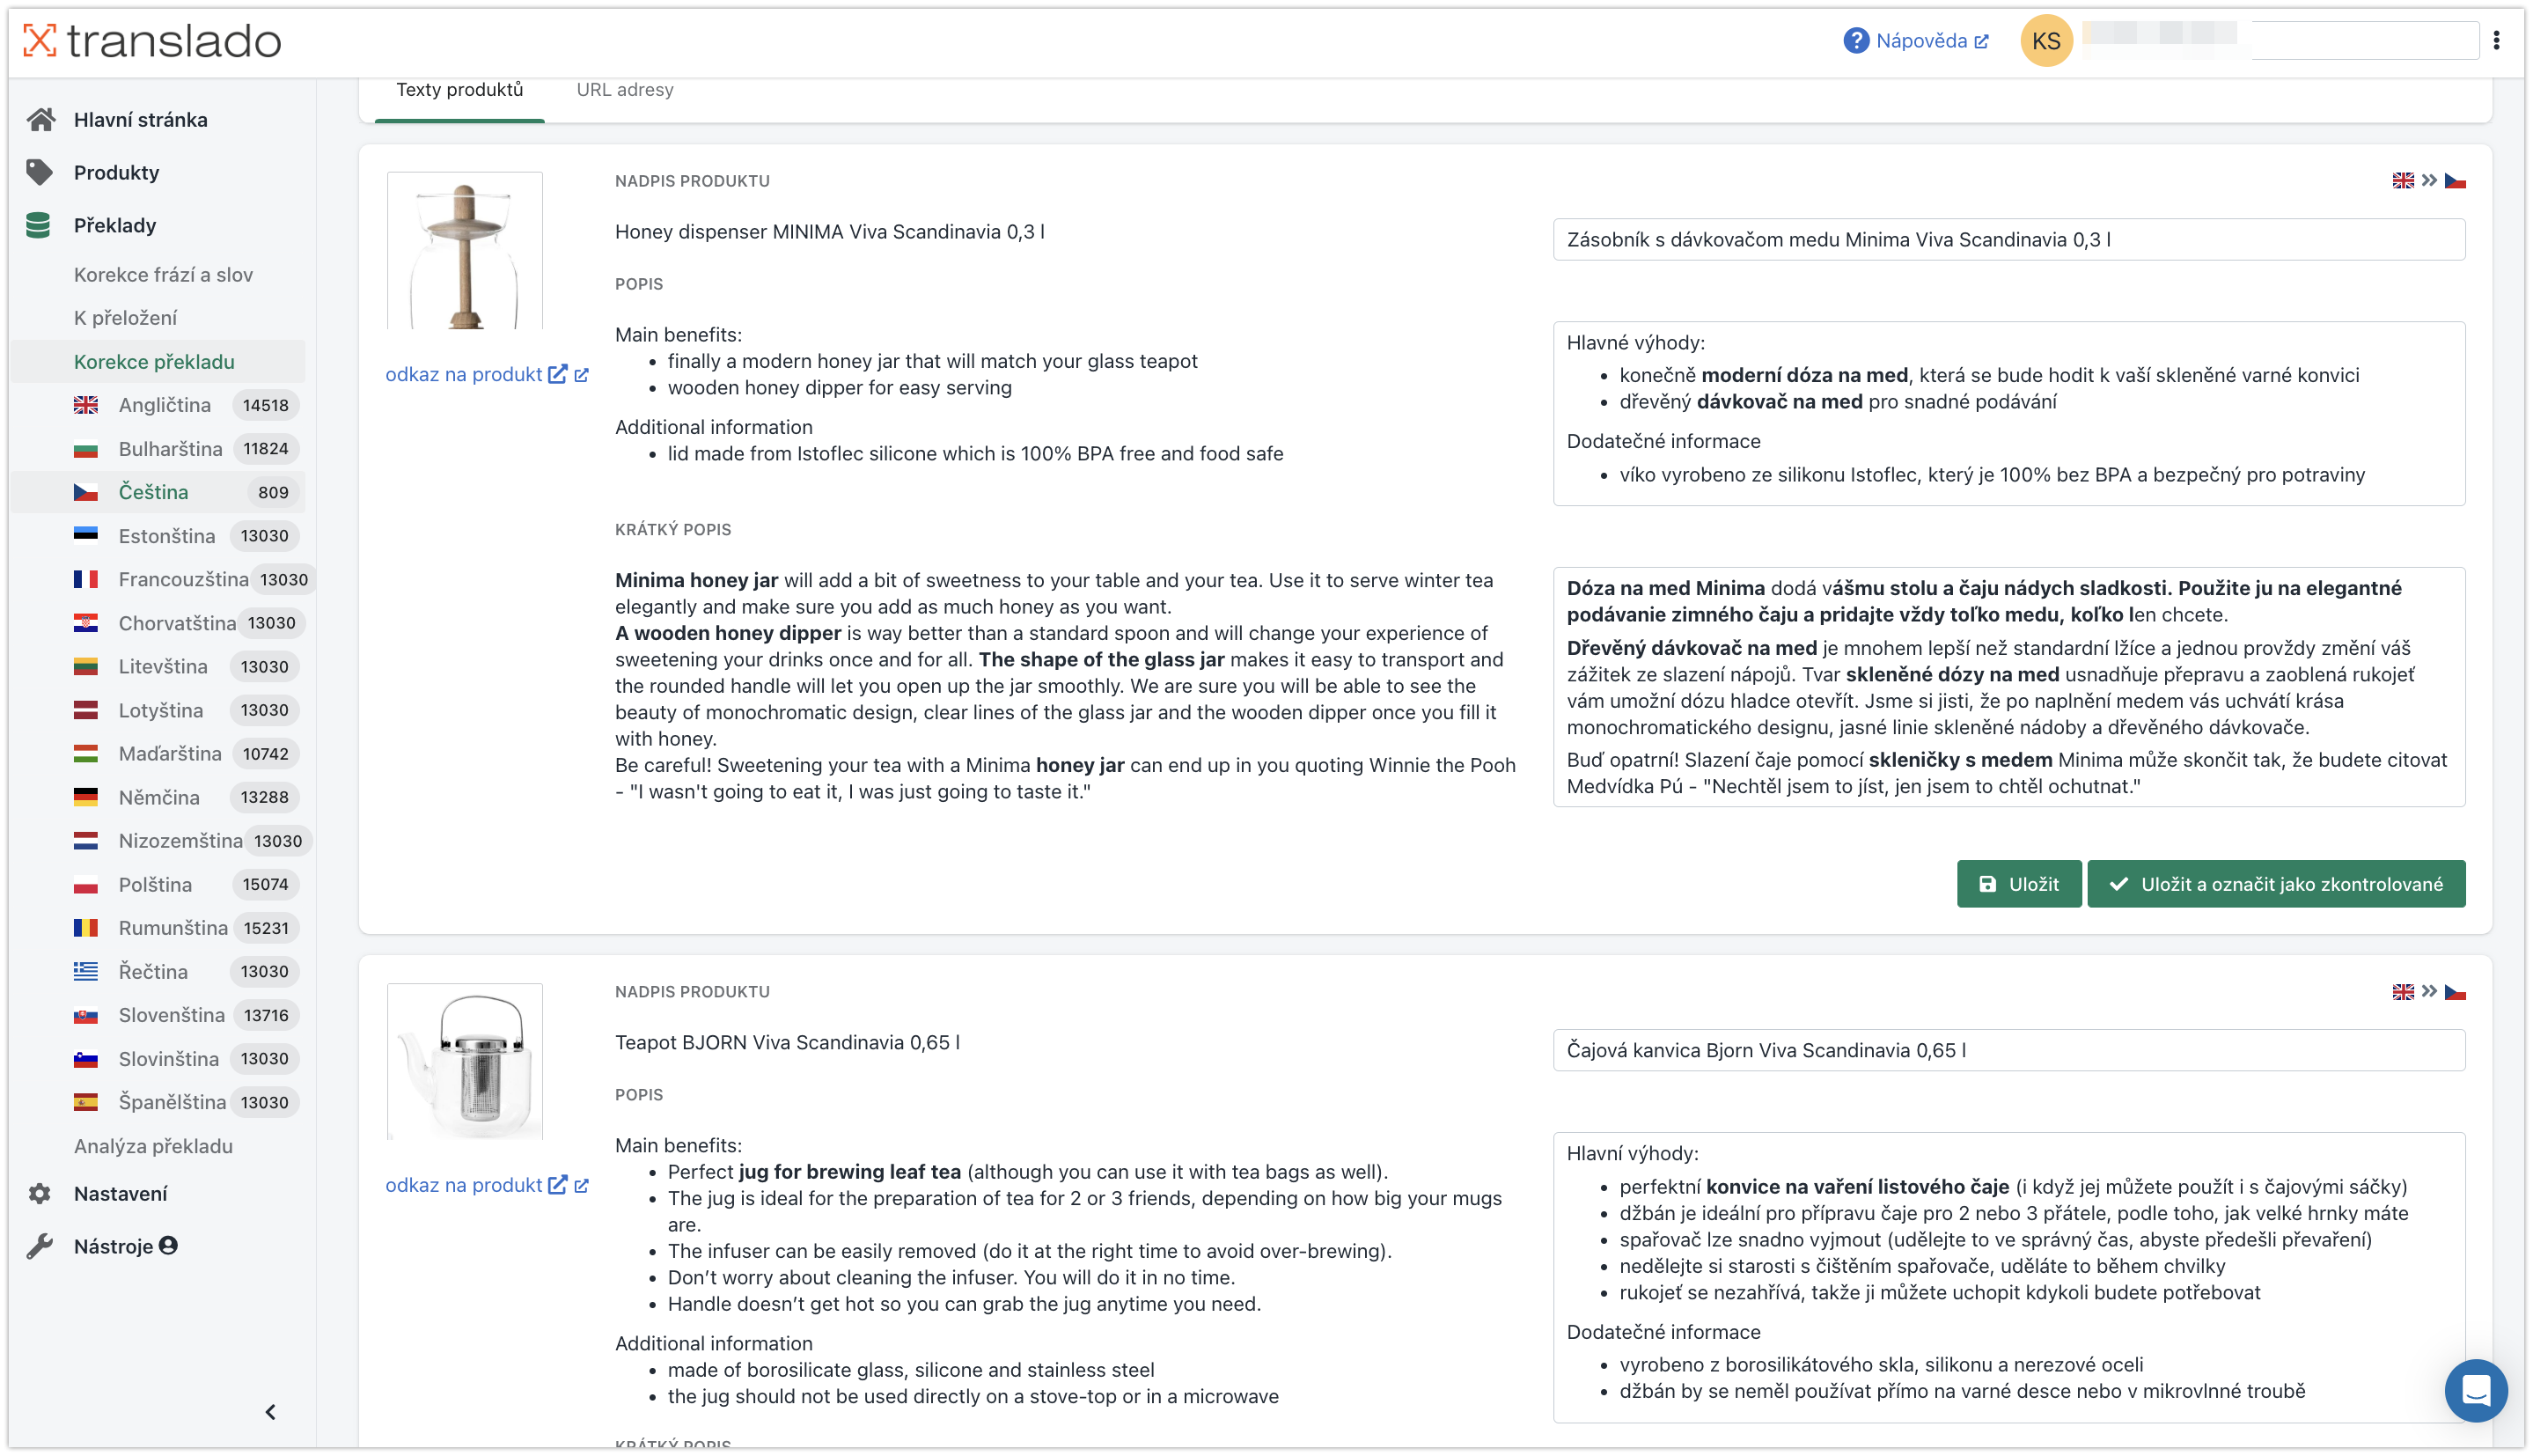This screenshot has height=1456, width=2533.
Task: Open Korekce frází a slov
Action: (x=163, y=275)
